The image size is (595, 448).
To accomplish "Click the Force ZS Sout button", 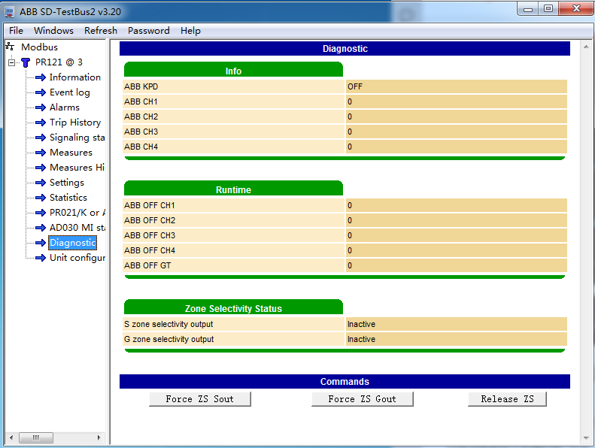I will [200, 399].
